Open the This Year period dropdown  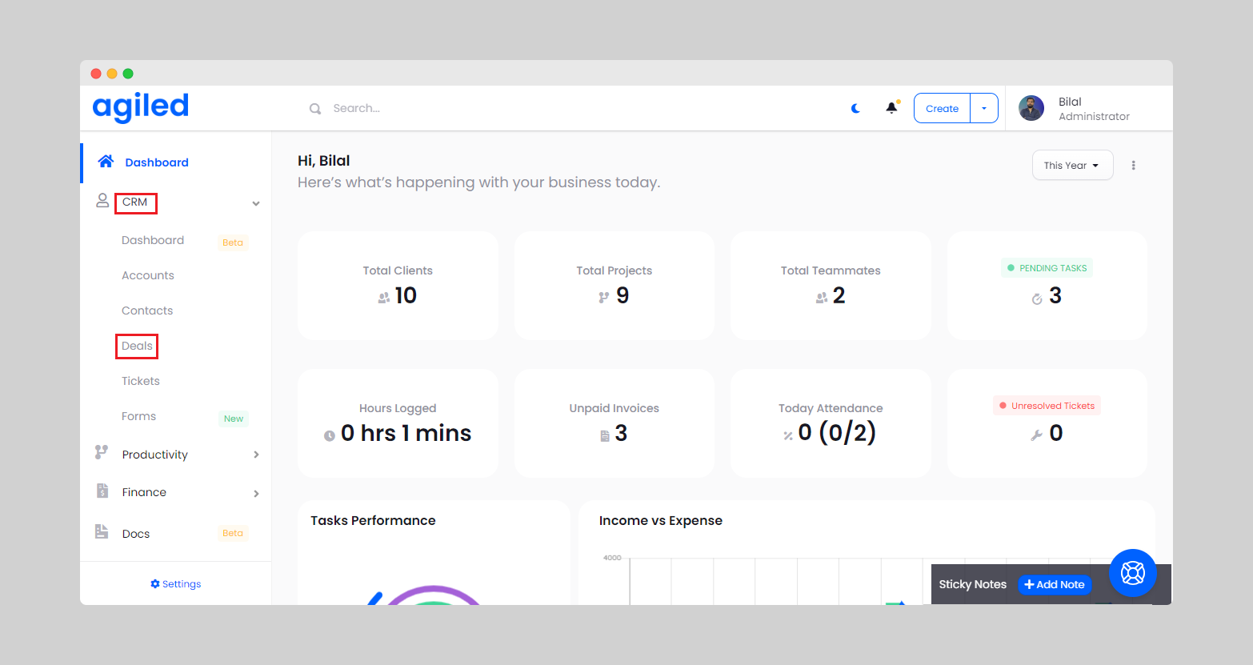1071,166
